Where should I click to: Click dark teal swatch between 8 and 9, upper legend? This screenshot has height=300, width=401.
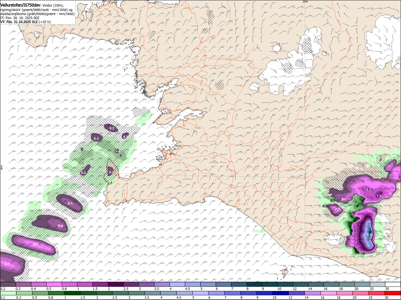pos(254,284)
